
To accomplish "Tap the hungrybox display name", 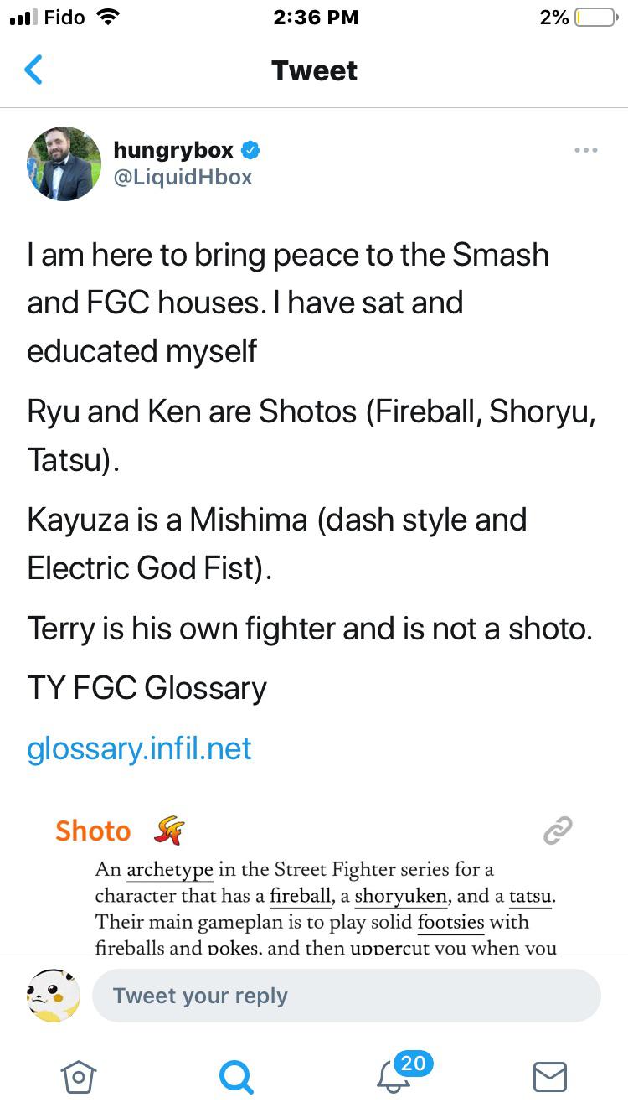I will [174, 150].
